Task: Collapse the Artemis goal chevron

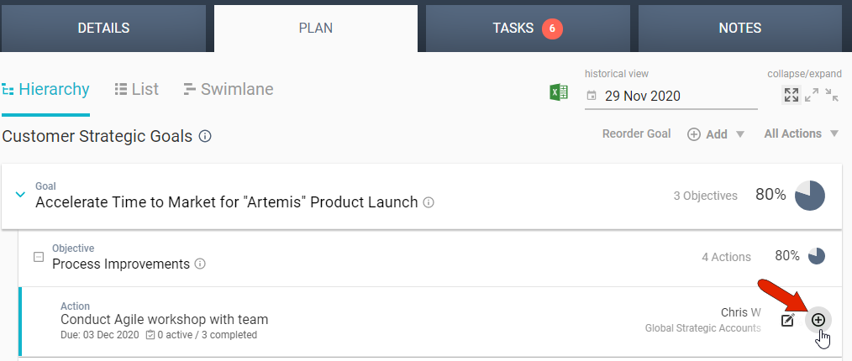Action: pos(21,195)
